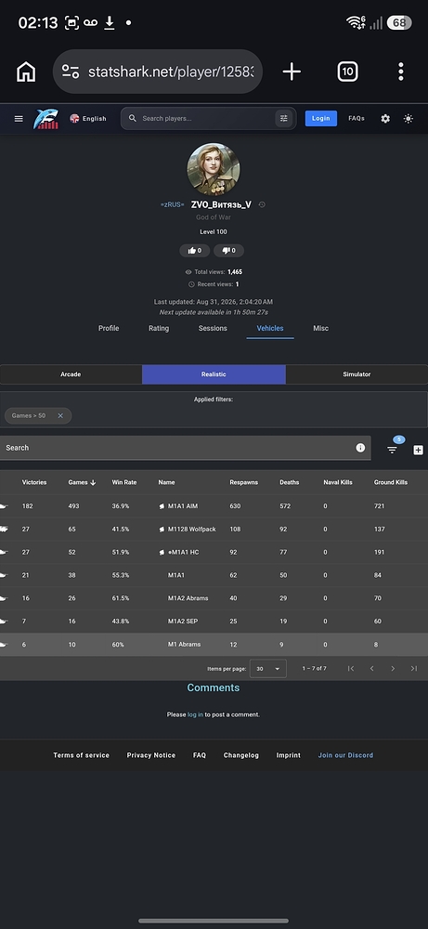Open the hamburger navigation menu
This screenshot has height=929, width=428.
19,119
